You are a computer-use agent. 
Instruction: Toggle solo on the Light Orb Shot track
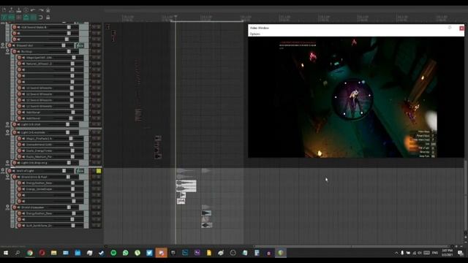tap(99, 124)
